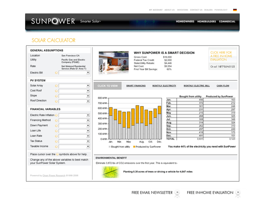Open the Commercial navigation menu

[227, 21]
